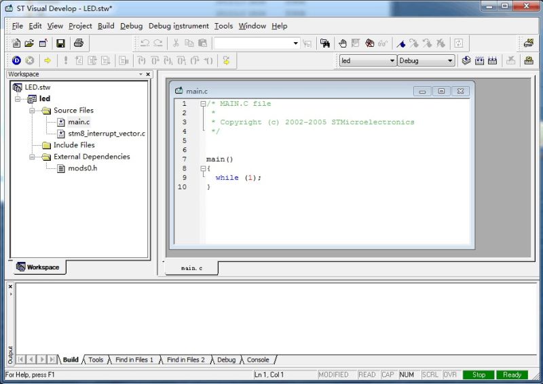
Task: Switch to the Debug output tab
Action: click(226, 360)
